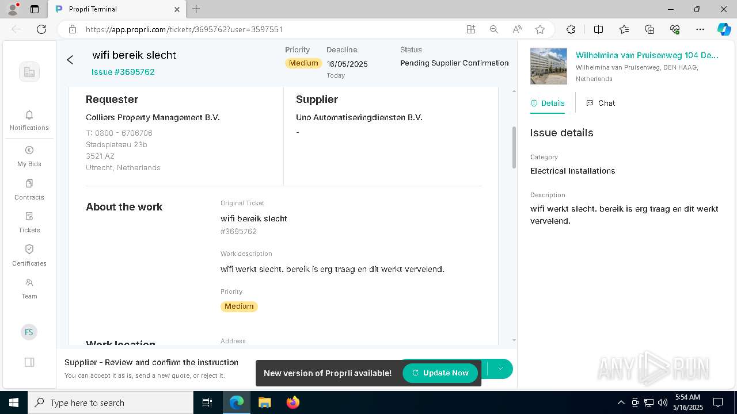The width and height of the screenshot is (737, 414).
Task: Open Contracts in the sidebar
Action: (x=29, y=189)
